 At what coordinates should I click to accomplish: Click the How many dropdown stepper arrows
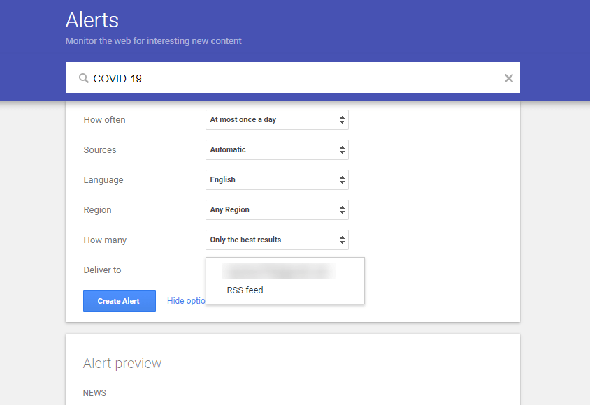point(340,240)
